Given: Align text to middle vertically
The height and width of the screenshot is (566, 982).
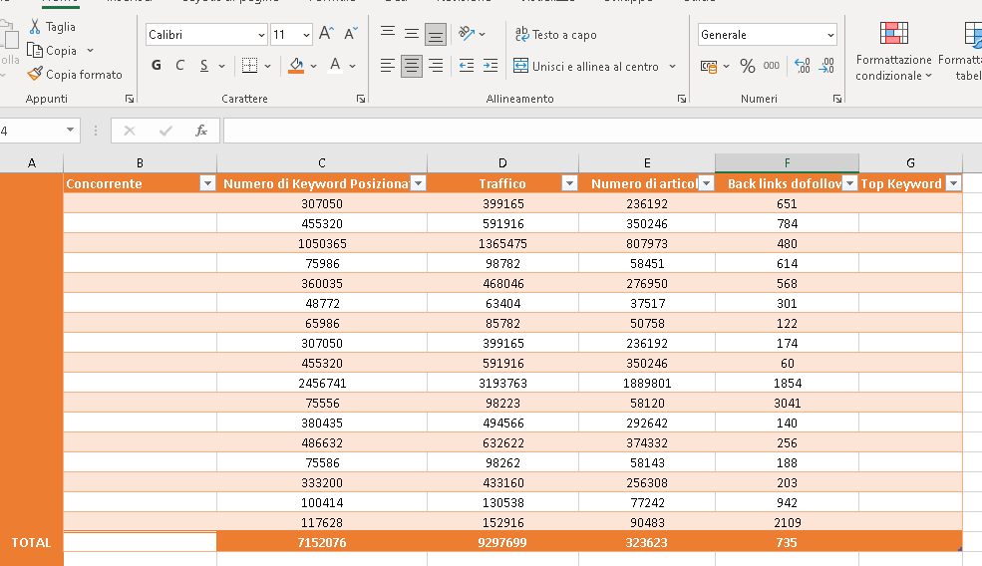Looking at the screenshot, I should pos(412,34).
